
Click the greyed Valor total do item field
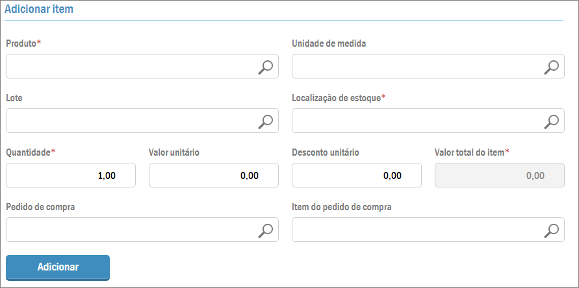499,176
